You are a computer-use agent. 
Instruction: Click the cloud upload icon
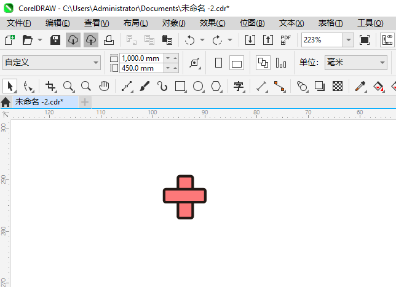pyautogui.click(x=91, y=40)
